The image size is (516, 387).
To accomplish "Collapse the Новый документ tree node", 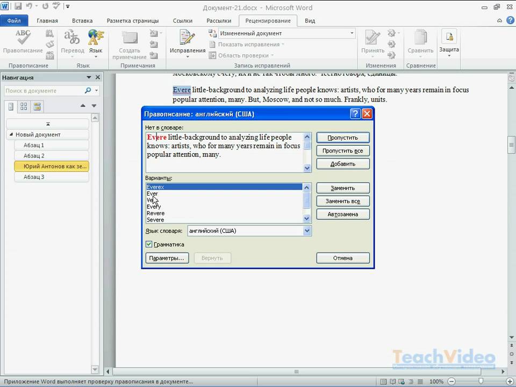I will (x=11, y=134).
